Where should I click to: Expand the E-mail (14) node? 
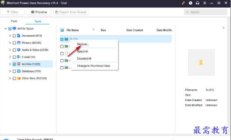point(10,57)
